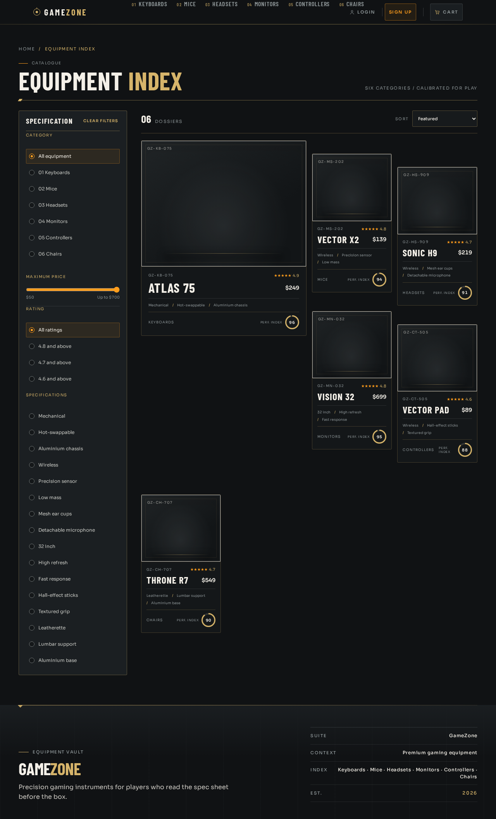Open the Atlas 75 product image
The width and height of the screenshot is (496, 819).
[x=224, y=204]
